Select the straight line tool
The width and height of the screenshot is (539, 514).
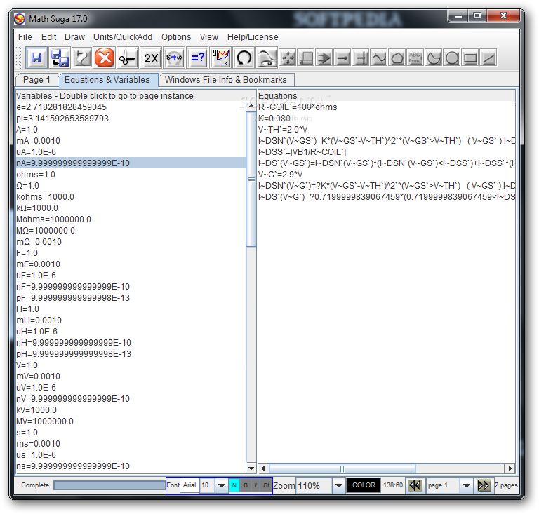(488, 58)
